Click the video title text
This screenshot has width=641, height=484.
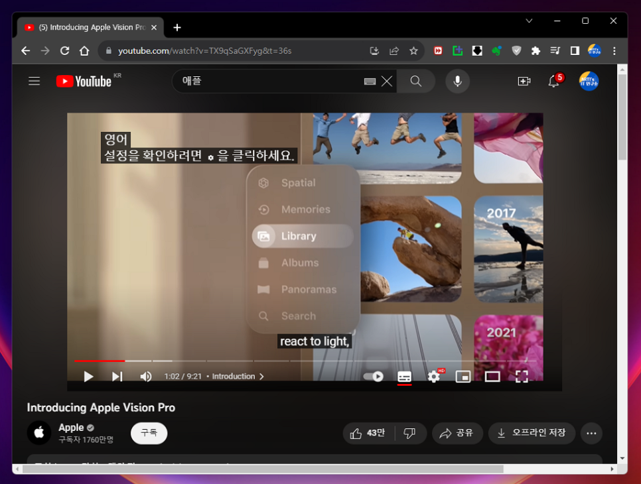click(x=101, y=408)
